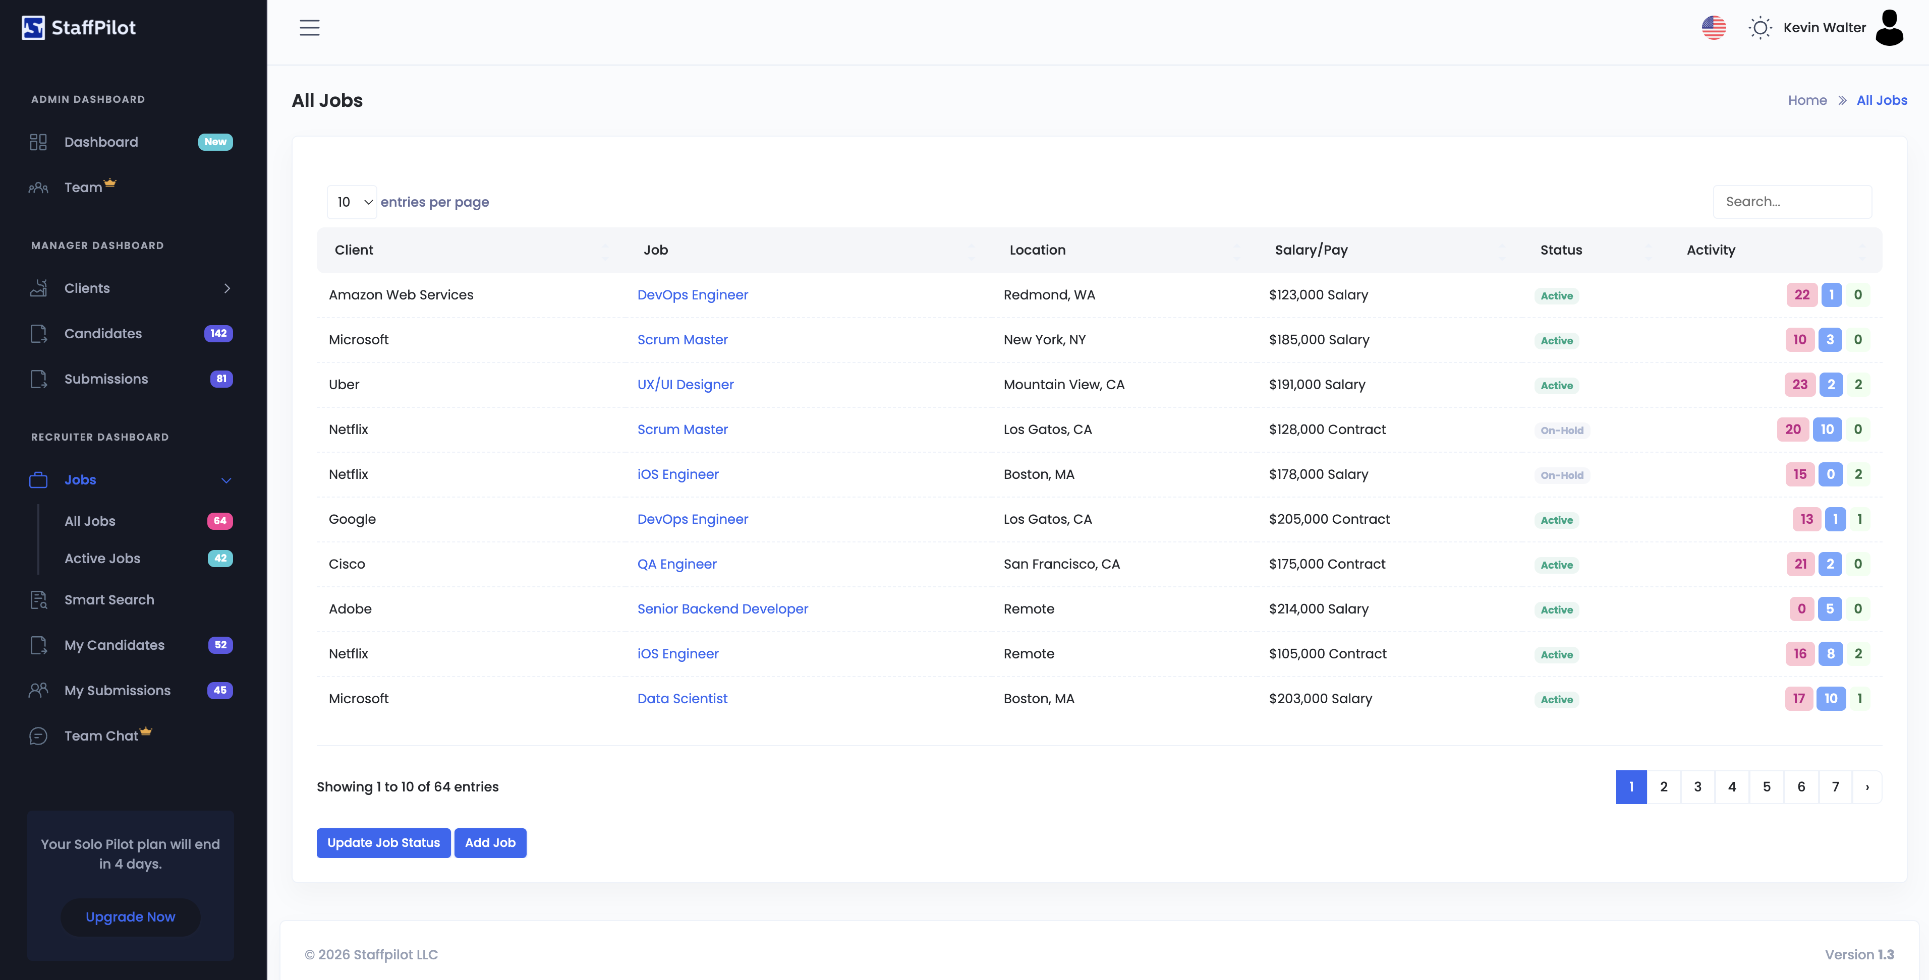
Task: Expand the Clients submenu chevron
Action: [x=227, y=289]
